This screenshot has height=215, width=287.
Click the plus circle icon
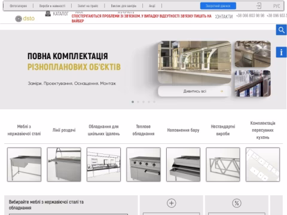point(172,203)
